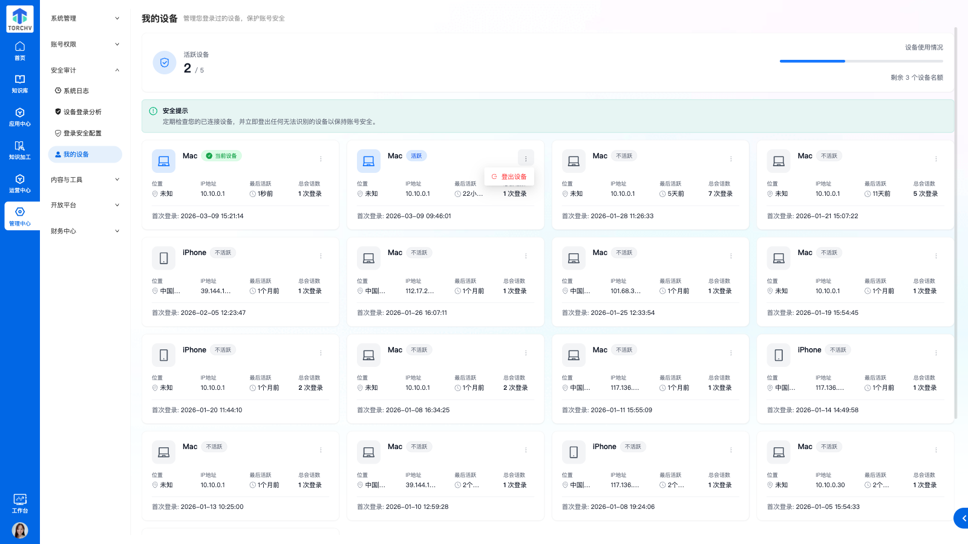Select 系统日志 in the menu

pos(76,91)
